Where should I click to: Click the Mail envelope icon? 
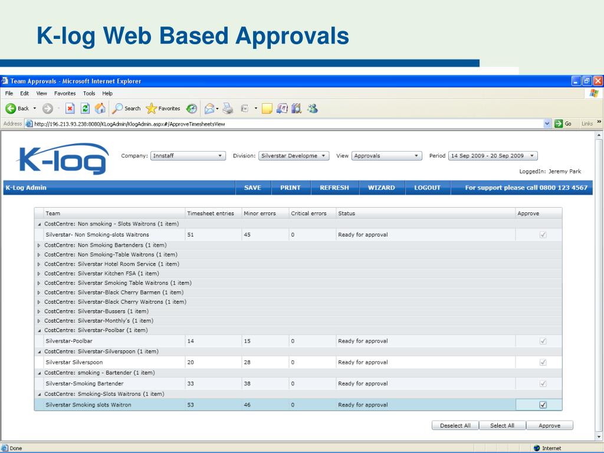(209, 109)
